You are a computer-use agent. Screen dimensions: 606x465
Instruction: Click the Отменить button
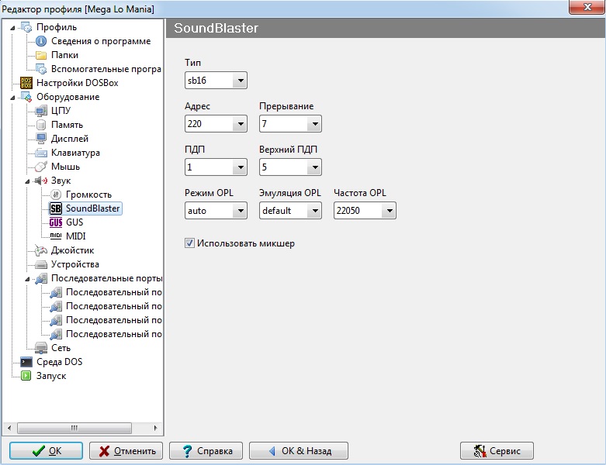126,451
